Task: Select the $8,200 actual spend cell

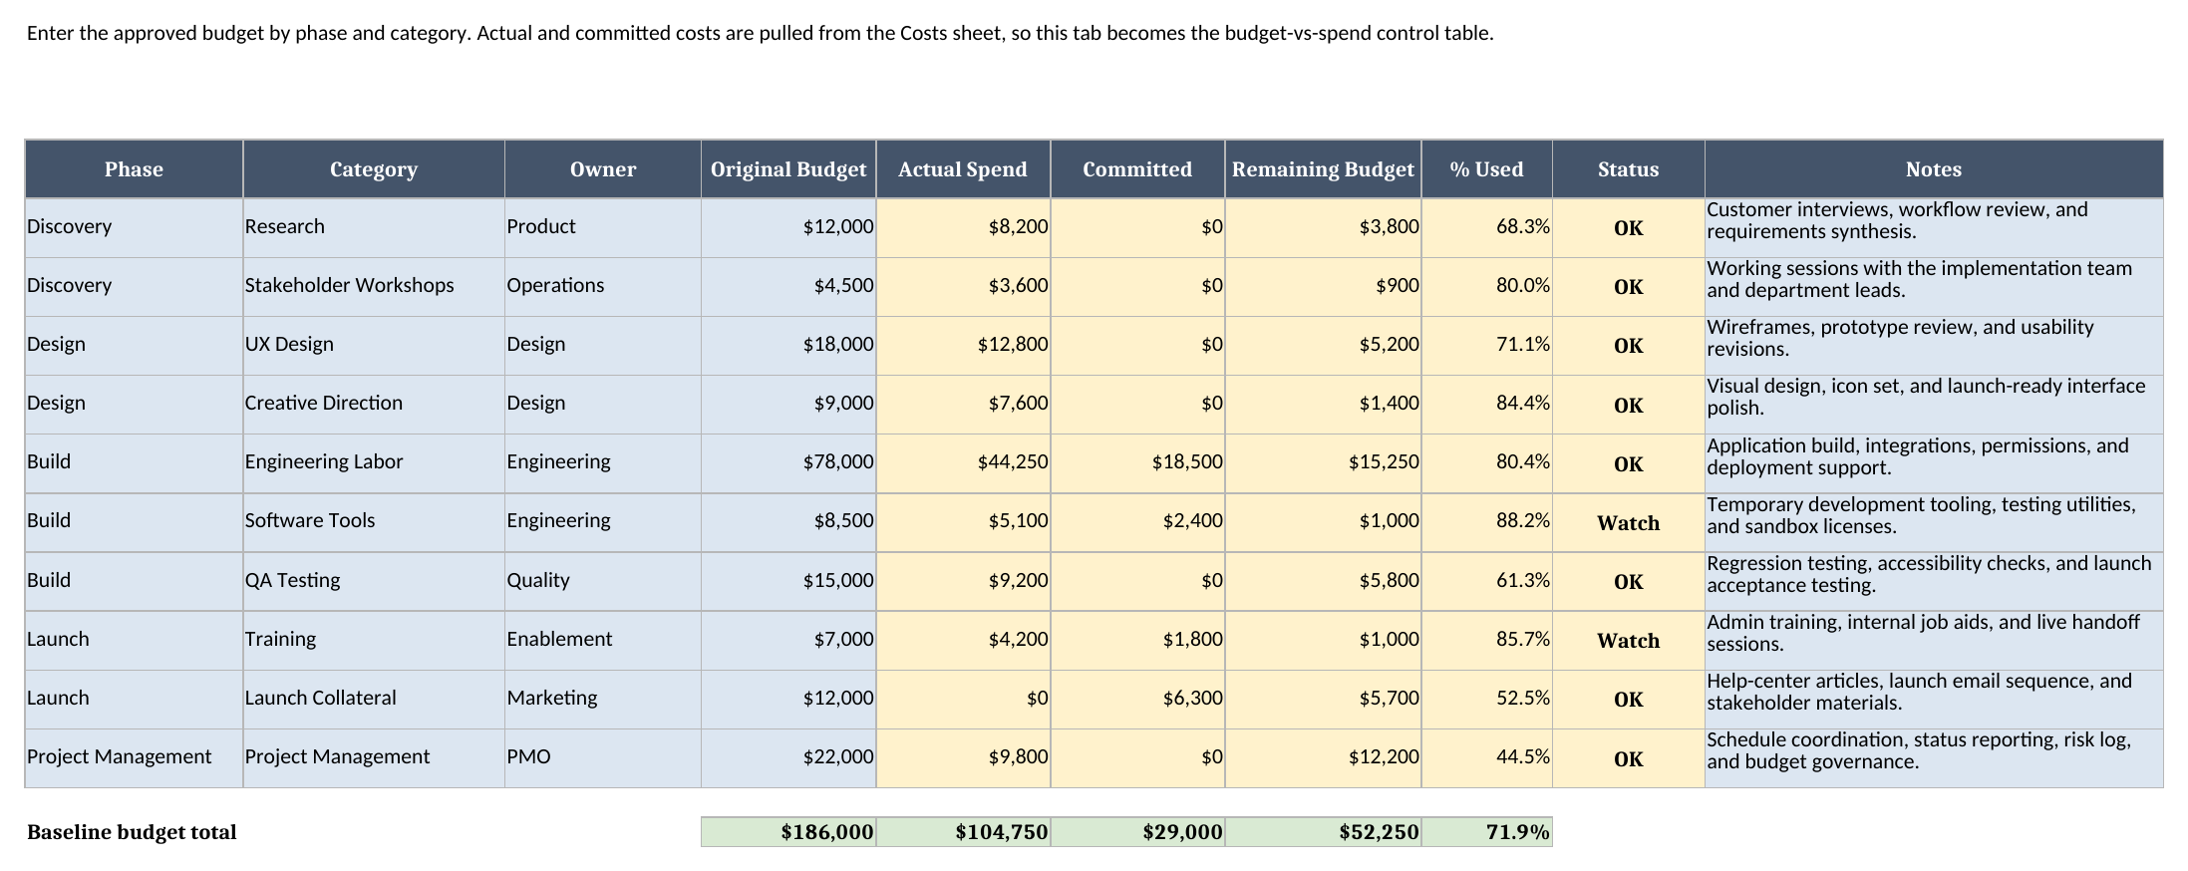Action: coord(963,227)
